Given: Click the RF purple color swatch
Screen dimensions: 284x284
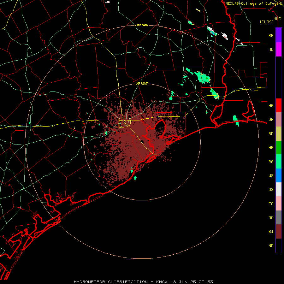Looking at the screenshot, I should [279, 35].
